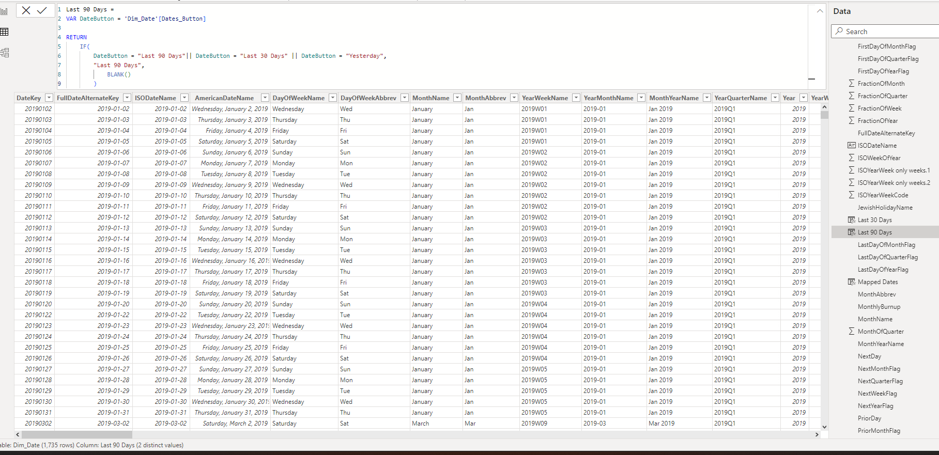Open the FullDateAlternateKey column filter dropdown
939x455 pixels.
pos(127,98)
